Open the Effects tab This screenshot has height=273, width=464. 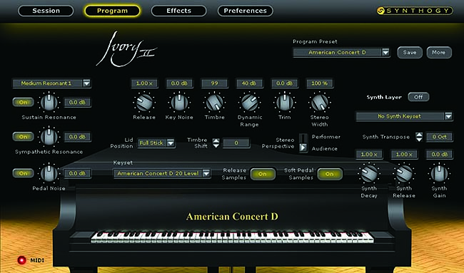coord(178,11)
